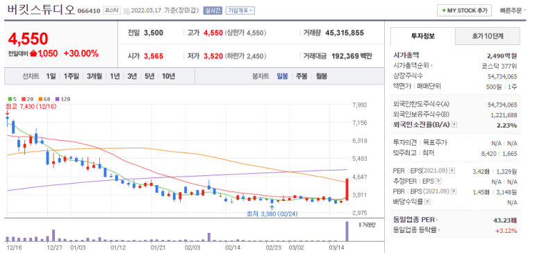Click the red 20-day moving average swatch
The width and height of the screenshot is (537, 253).
[x=24, y=99]
